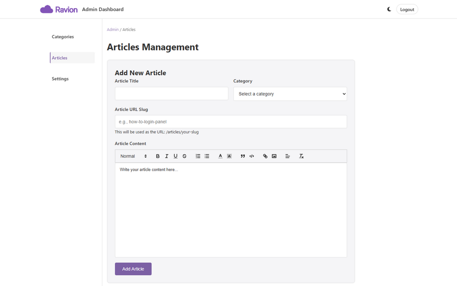Open the text background color picker
This screenshot has width=457, height=286.
(229, 156)
